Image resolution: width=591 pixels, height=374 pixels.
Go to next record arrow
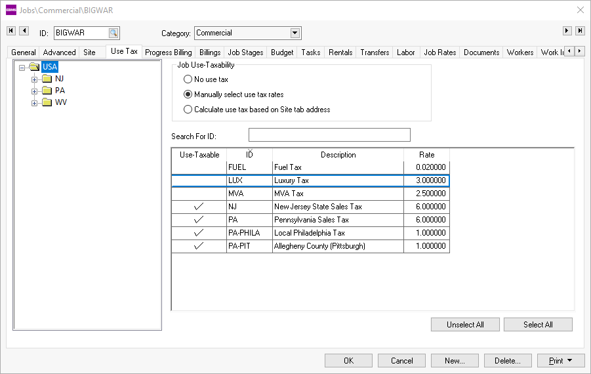point(567,31)
